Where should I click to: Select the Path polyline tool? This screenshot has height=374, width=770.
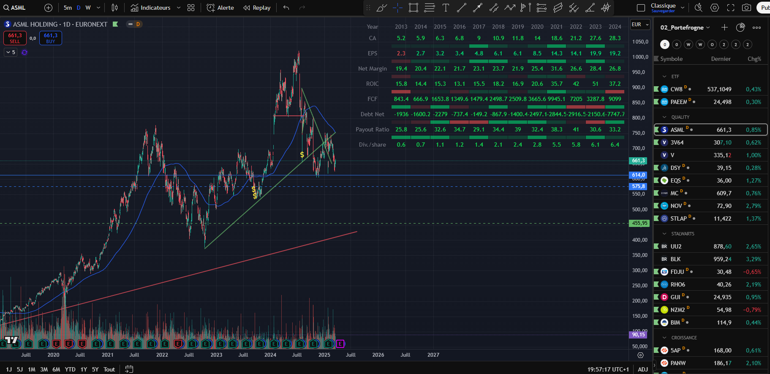[x=510, y=8]
